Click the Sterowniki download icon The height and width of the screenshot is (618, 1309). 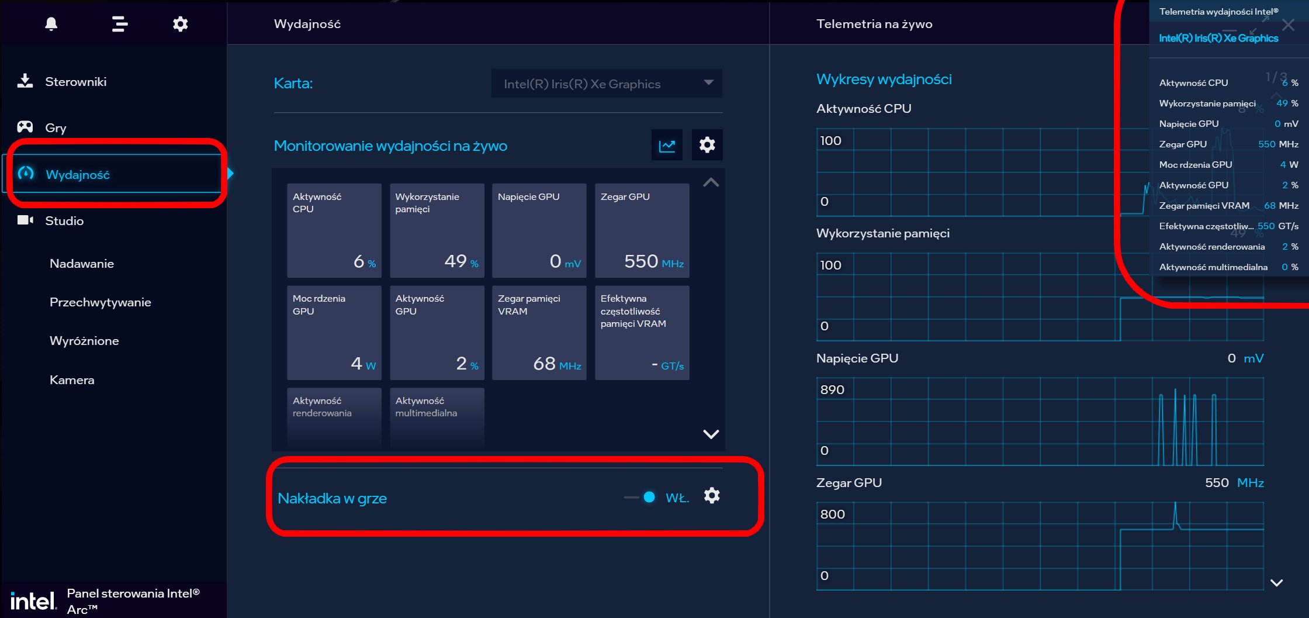click(25, 81)
